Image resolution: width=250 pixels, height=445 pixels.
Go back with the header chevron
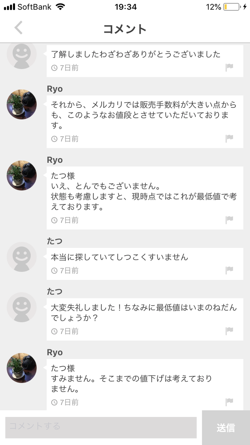click(18, 28)
